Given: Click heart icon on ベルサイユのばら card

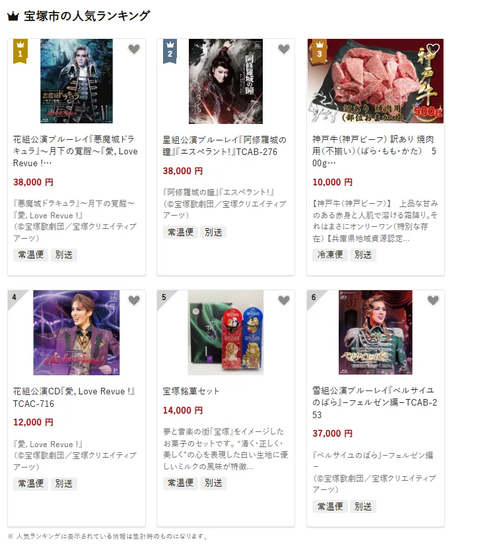Looking at the screenshot, I should point(433,300).
